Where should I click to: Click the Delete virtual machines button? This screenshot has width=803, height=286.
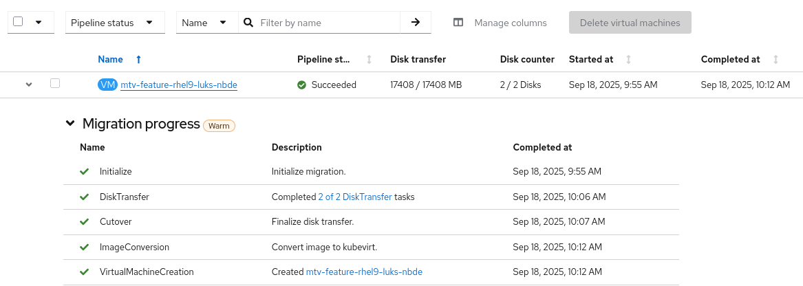click(x=630, y=23)
